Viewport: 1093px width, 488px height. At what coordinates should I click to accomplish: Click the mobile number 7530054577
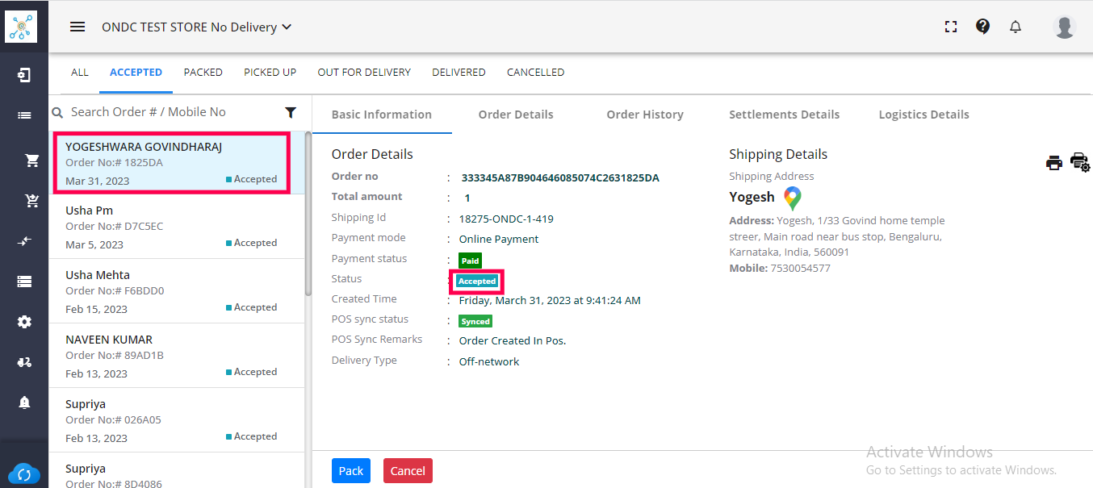[x=800, y=268]
